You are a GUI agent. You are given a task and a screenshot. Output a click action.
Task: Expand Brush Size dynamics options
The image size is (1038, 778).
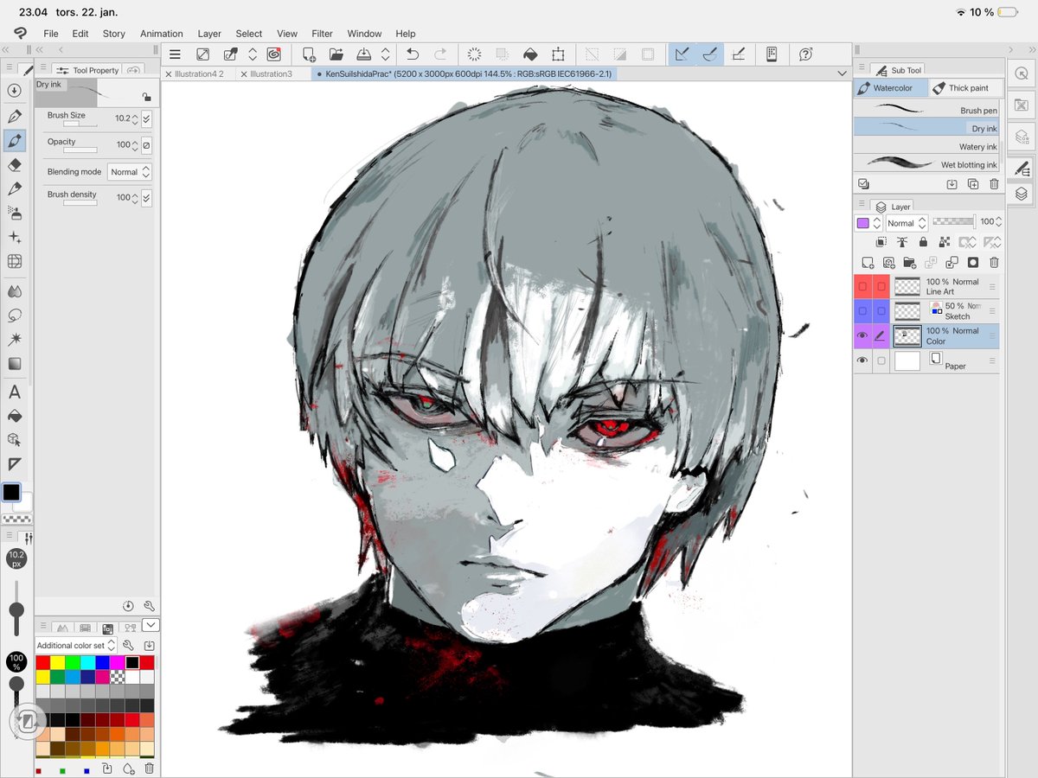146,119
